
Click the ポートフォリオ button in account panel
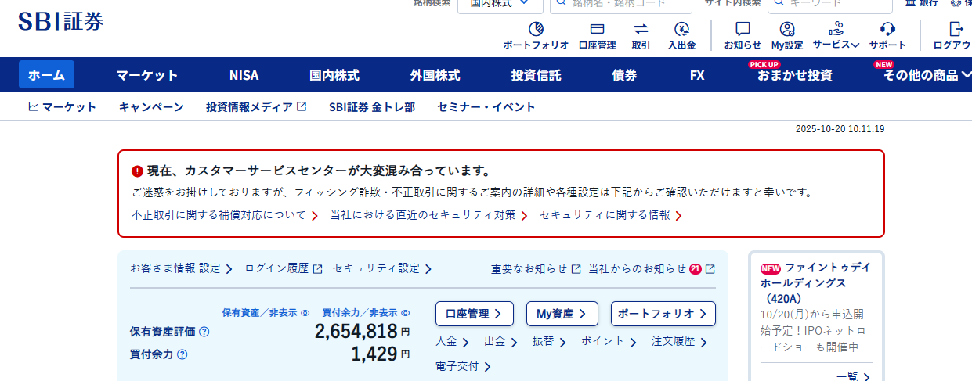(663, 314)
